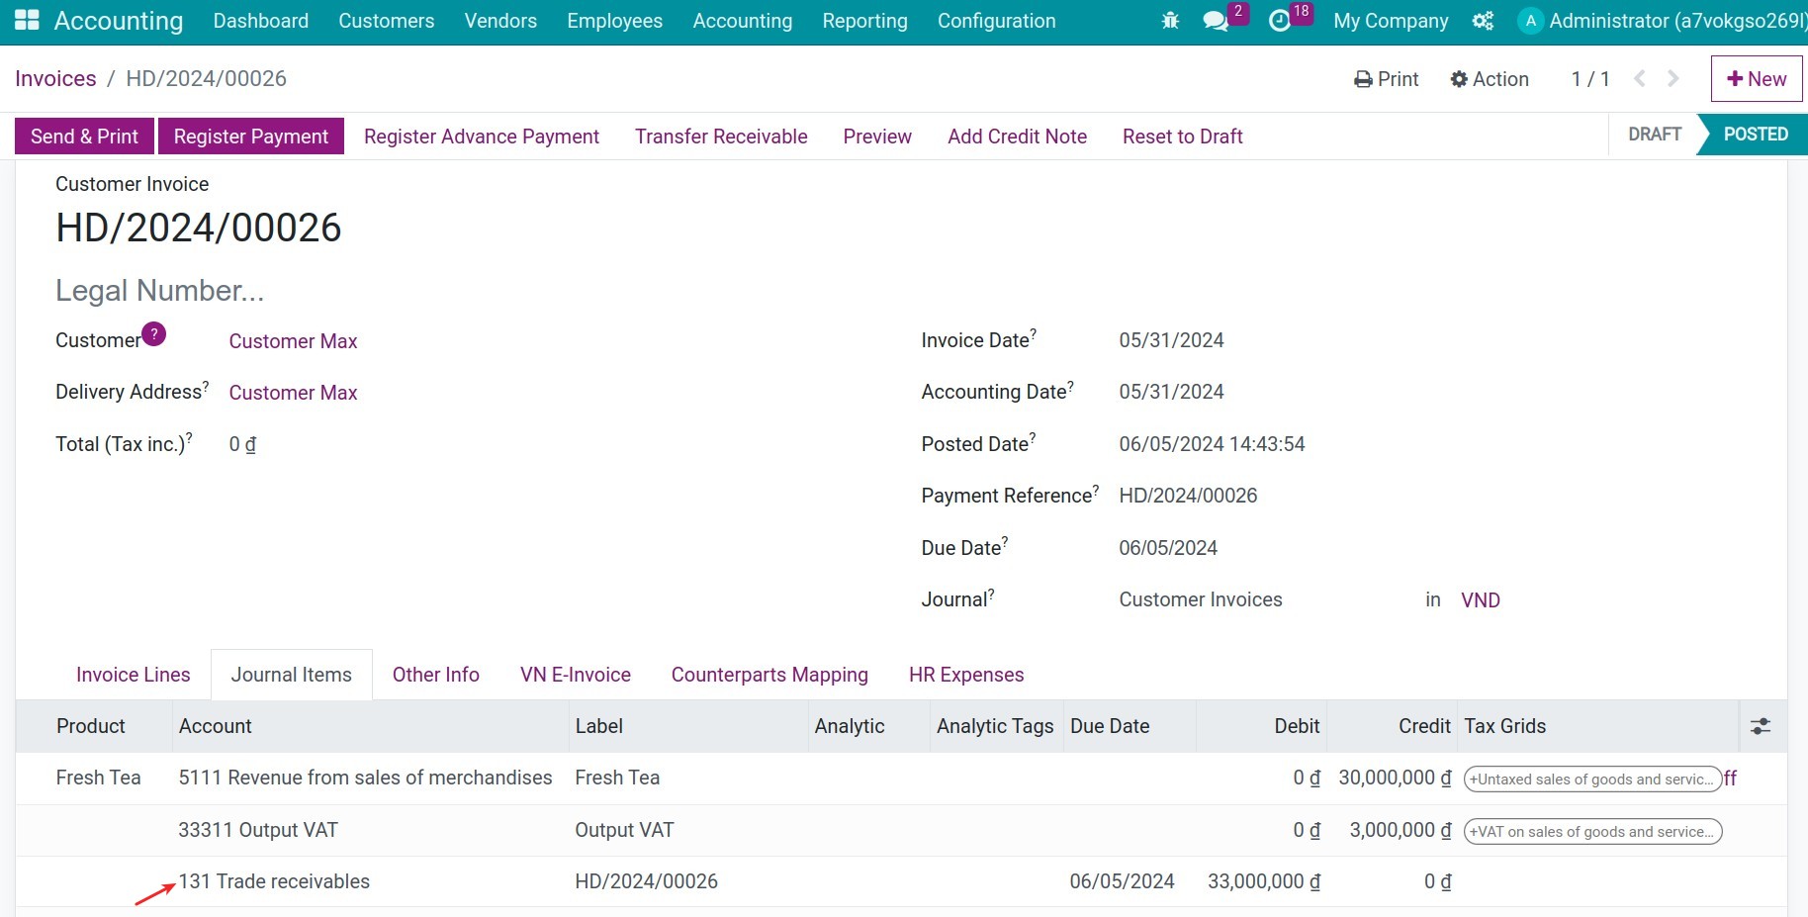Click the Accounting app title

pos(119,21)
